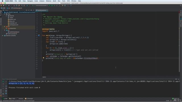The height and width of the screenshot is (102, 182).
Task: Toggle the Project side tool window button
Action: [x=1, y=13]
